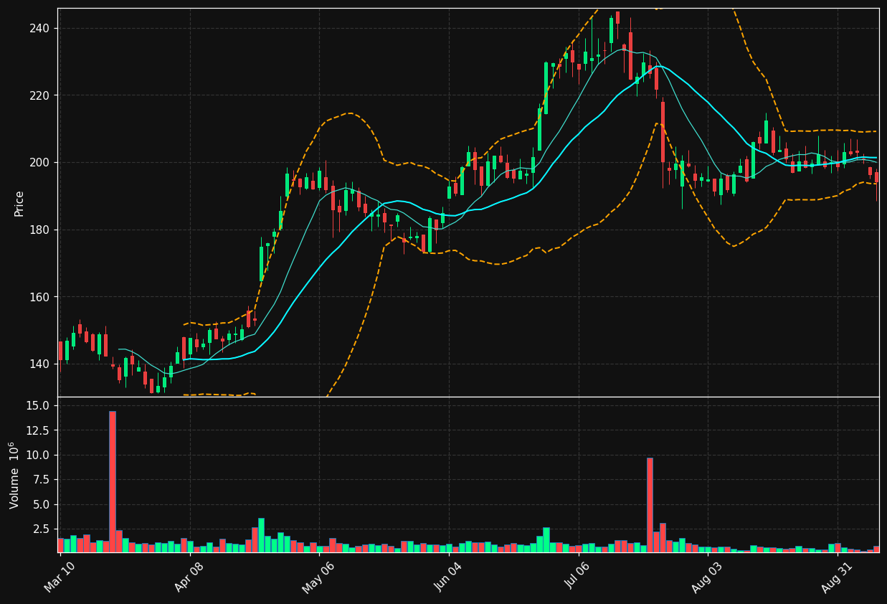Click the Aug 03 date label
887x604 pixels.
[x=707, y=577]
